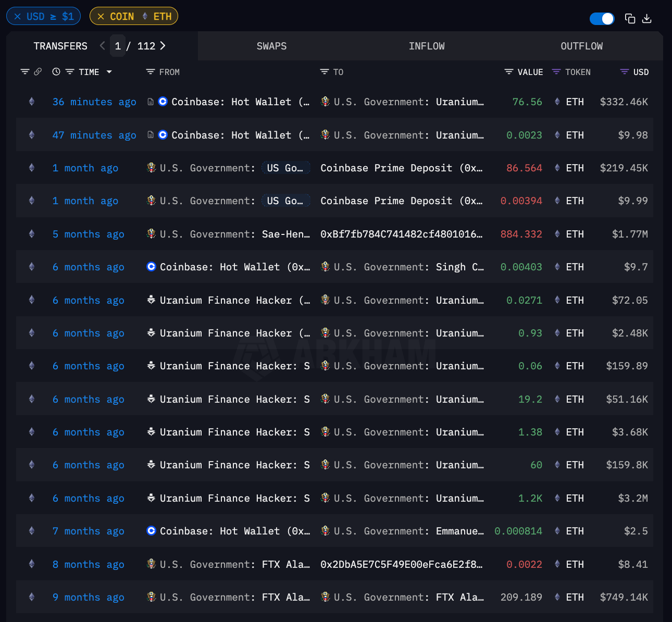
Task: Click the $1.77M USD amount
Action: tap(630, 234)
